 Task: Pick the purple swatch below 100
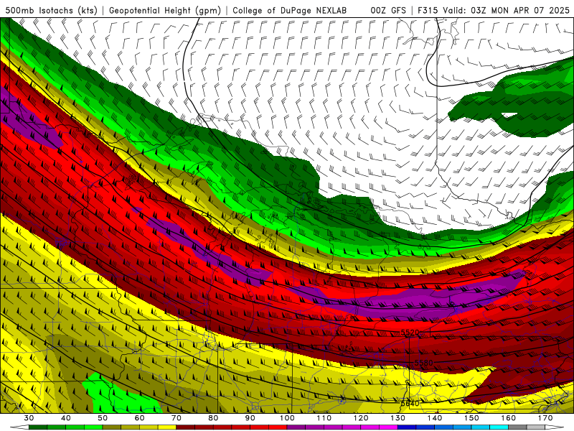coord(296,427)
